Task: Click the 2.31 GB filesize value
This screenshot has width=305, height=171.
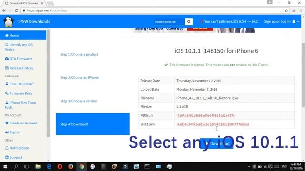Action: tap(182, 107)
